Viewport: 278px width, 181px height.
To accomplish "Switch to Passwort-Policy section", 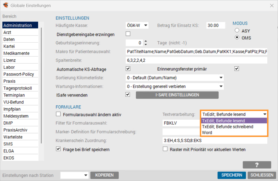I will (x=19, y=74).
